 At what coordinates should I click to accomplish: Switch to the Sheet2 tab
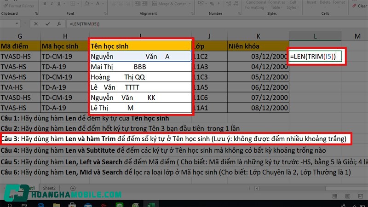click(49, 188)
